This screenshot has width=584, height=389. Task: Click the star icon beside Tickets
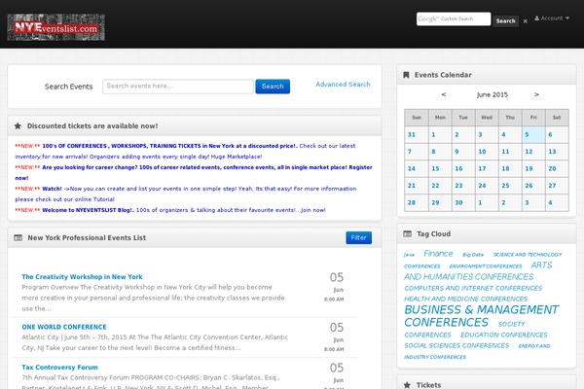tap(407, 385)
